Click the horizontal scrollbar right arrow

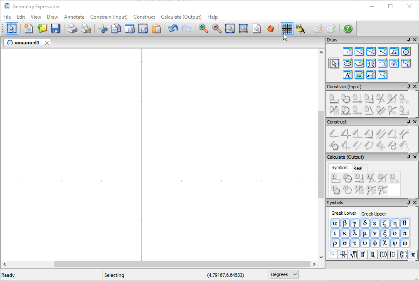[x=314, y=264]
